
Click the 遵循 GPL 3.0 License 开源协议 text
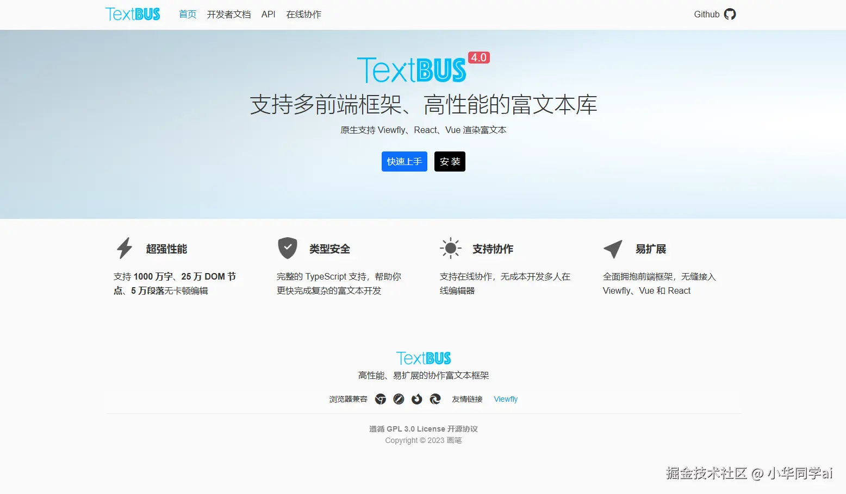pos(424,429)
